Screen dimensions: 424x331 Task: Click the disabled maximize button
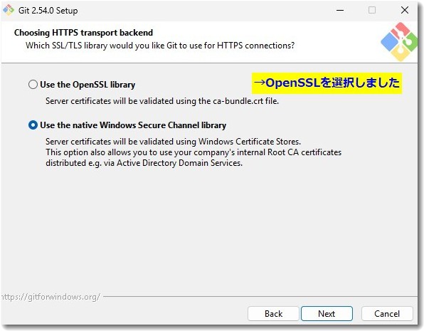pos(372,10)
